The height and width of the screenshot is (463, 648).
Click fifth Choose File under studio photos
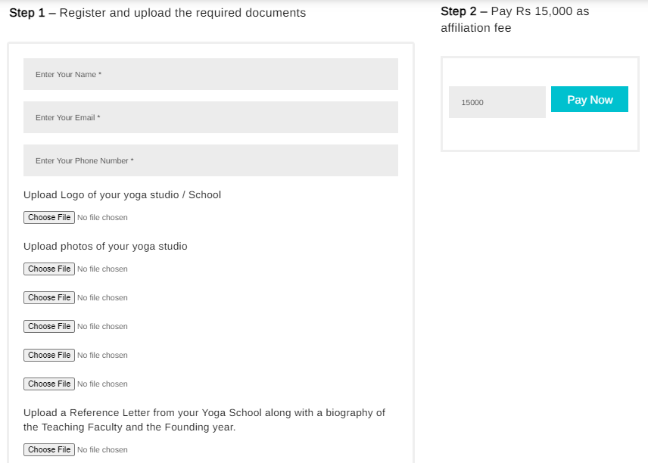(49, 384)
